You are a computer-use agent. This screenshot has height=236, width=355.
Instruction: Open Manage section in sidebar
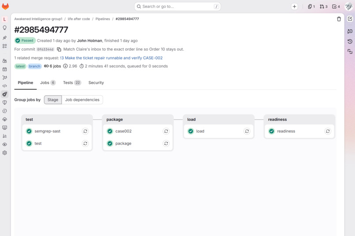(x=4, y=61)
